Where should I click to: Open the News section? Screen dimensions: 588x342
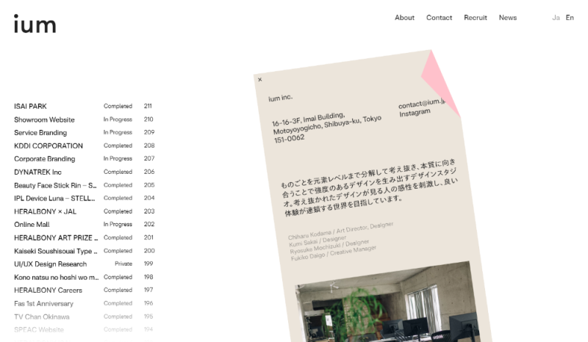tap(507, 18)
